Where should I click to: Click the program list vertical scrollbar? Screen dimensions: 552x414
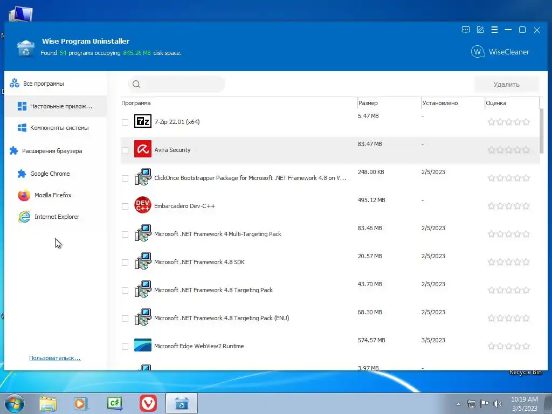tap(542, 131)
